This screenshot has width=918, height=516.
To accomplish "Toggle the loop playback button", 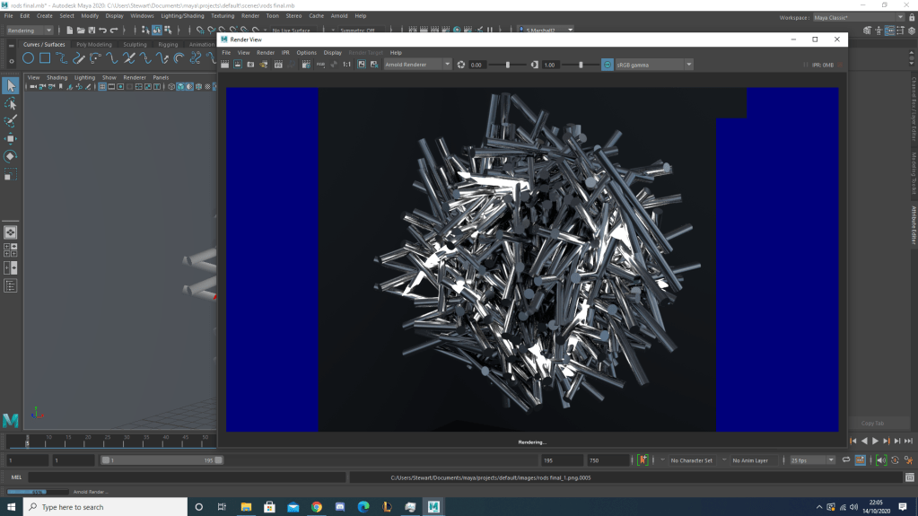I will coord(846,460).
